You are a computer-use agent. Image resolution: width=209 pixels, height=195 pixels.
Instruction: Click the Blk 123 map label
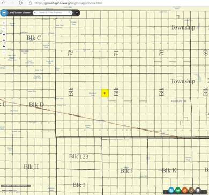point(79,156)
